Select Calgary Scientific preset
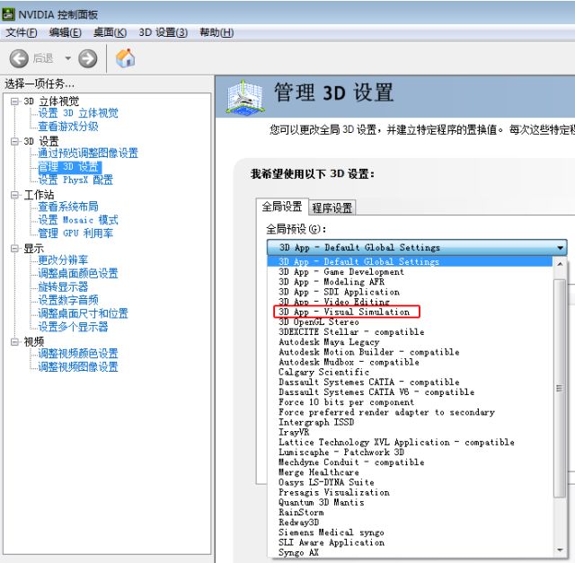This screenshot has height=563, width=575. pos(410,372)
